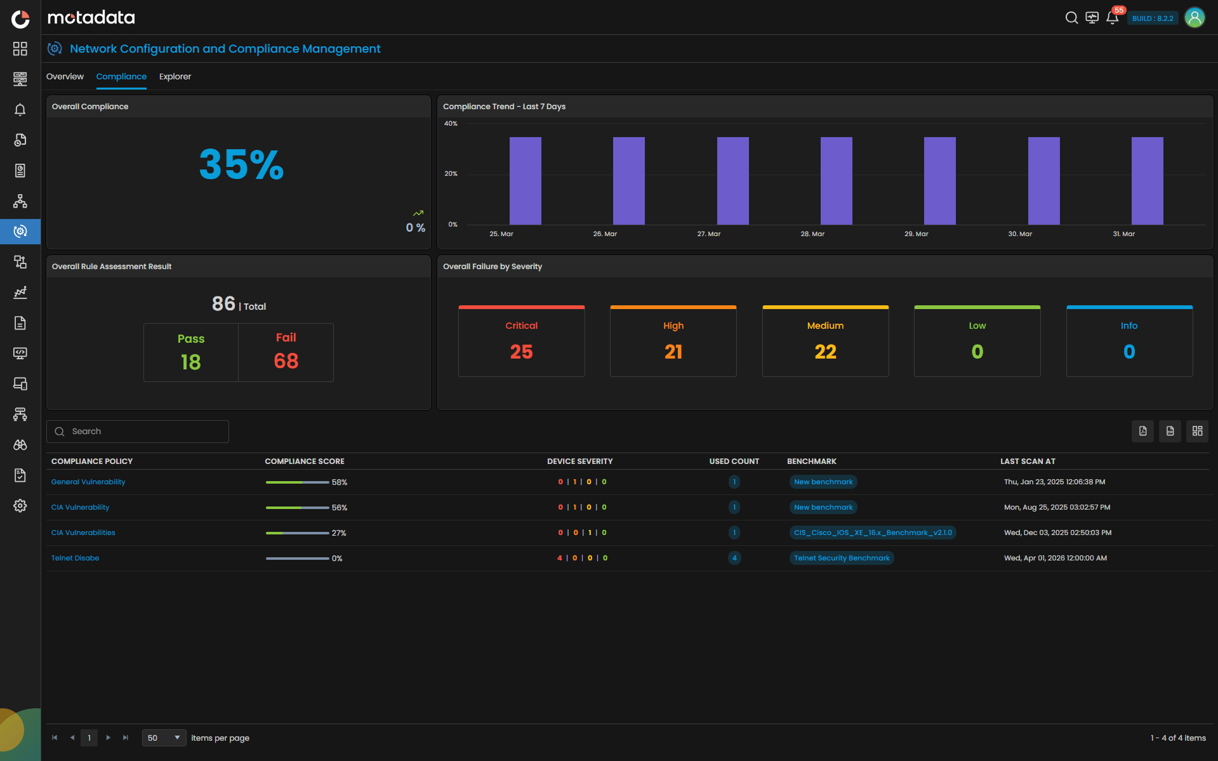Open the Topology icon in sidebar

tap(20, 201)
